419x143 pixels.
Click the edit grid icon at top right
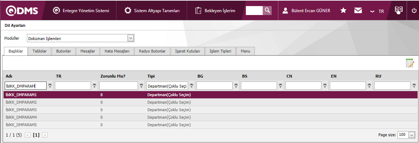[410, 63]
